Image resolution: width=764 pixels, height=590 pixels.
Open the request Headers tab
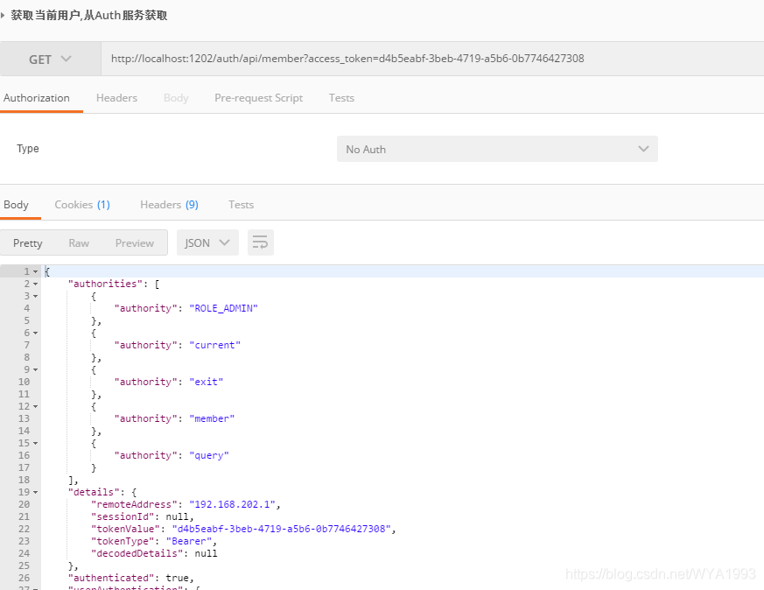[117, 98]
